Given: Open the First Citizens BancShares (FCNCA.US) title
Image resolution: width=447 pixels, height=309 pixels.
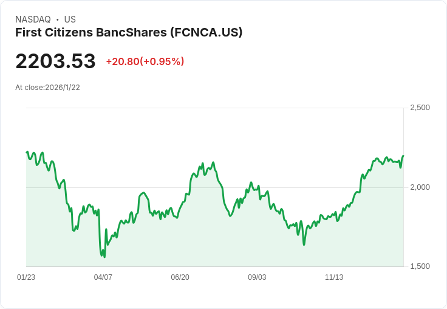Looking at the screenshot, I should coord(129,32).
